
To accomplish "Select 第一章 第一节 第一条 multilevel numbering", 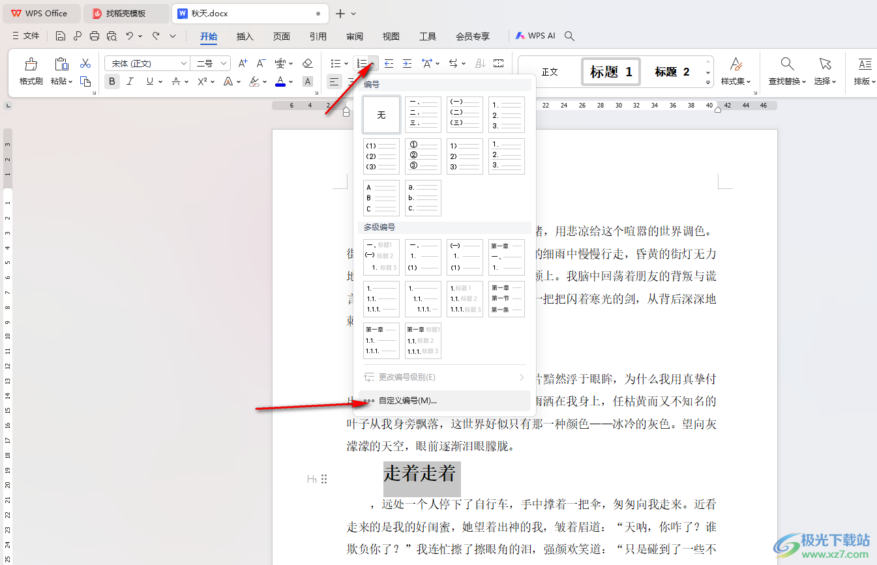I will point(507,299).
